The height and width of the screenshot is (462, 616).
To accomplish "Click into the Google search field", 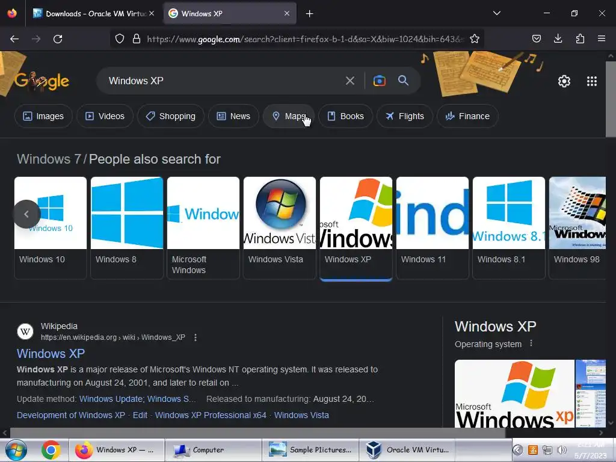I will pos(224,81).
